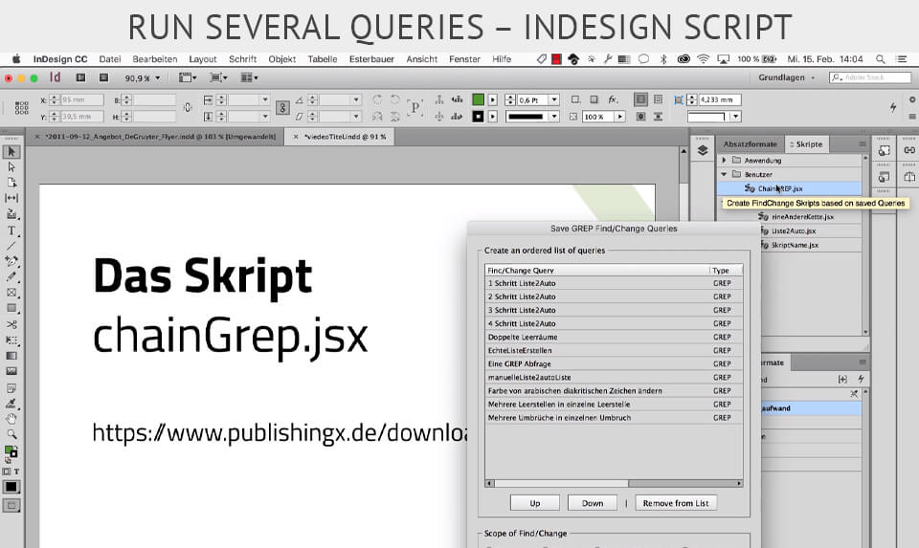
Task: Select the Page tool
Action: click(x=11, y=183)
